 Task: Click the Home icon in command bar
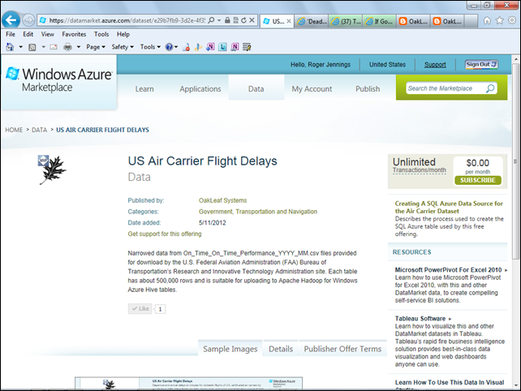click(10, 47)
